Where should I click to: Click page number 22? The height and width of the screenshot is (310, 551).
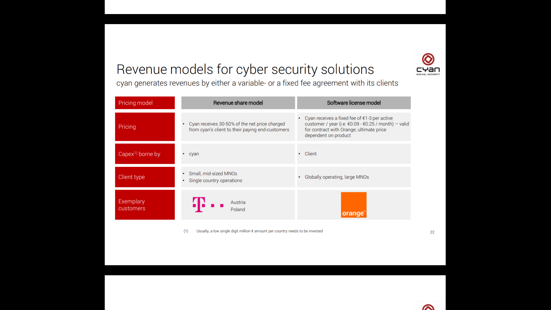[x=432, y=232]
